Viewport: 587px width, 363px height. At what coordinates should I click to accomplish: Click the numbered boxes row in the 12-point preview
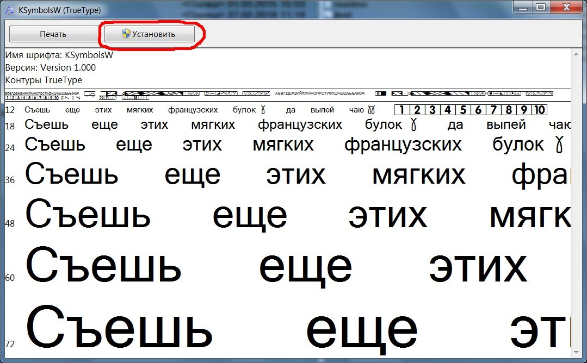pos(471,109)
